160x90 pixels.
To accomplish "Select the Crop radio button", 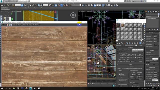I will click(132, 74).
